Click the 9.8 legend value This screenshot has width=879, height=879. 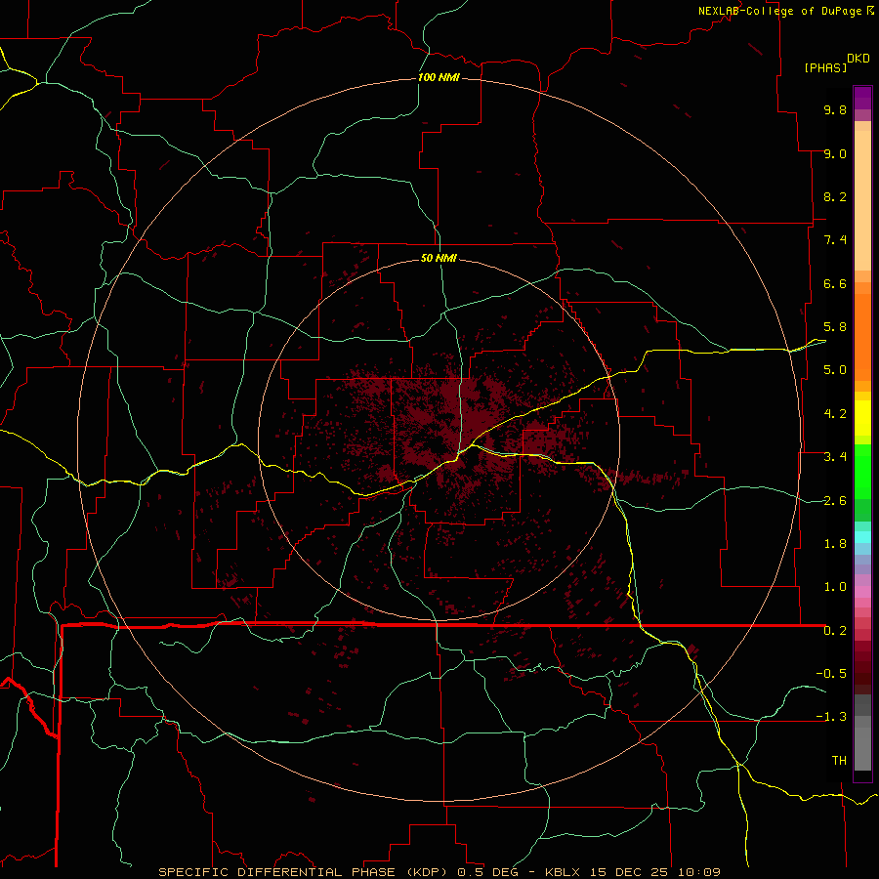835,109
